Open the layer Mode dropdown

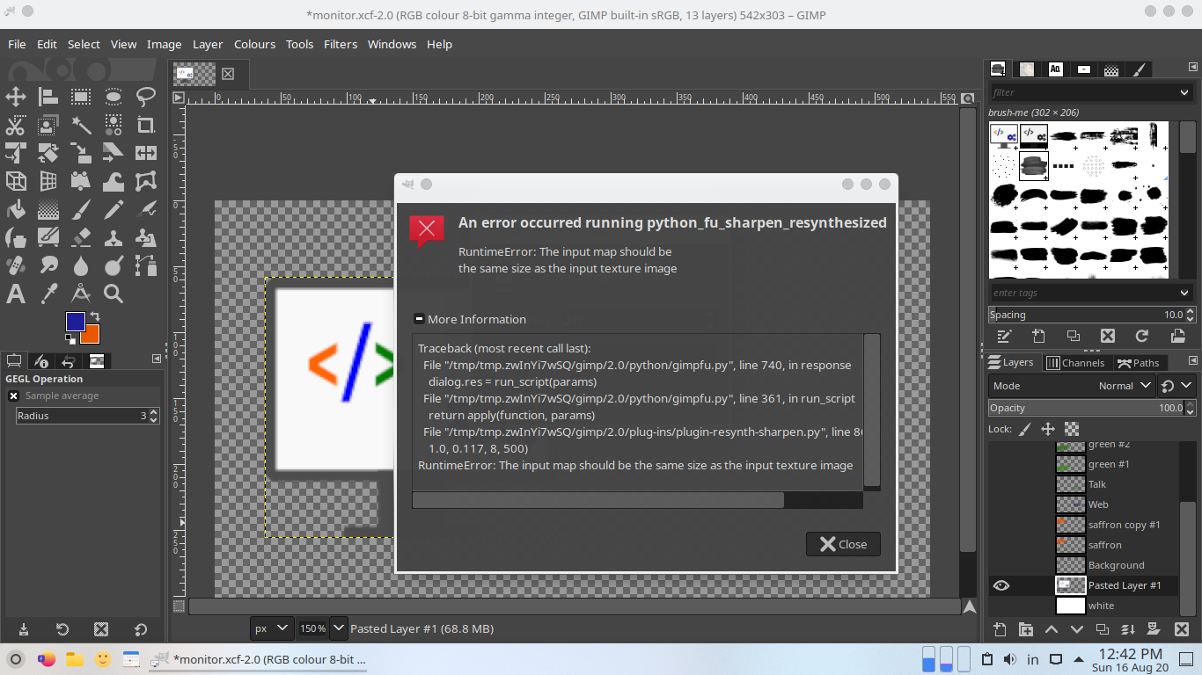tap(1073, 386)
